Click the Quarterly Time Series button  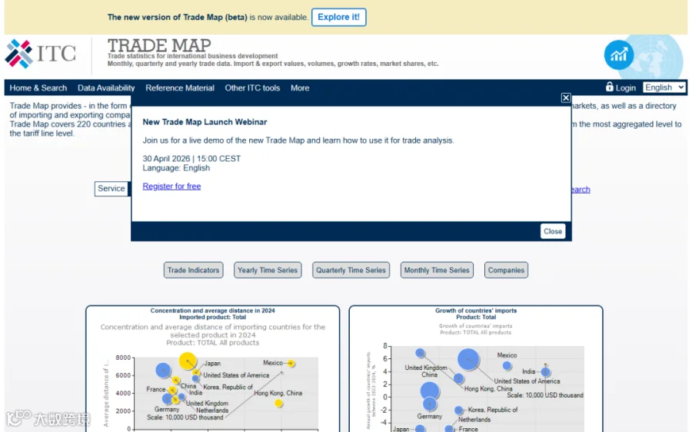[351, 270]
